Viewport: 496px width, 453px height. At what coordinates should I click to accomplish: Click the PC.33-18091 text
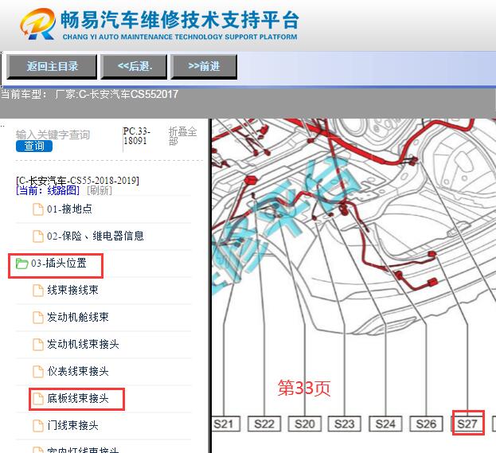[137, 136]
